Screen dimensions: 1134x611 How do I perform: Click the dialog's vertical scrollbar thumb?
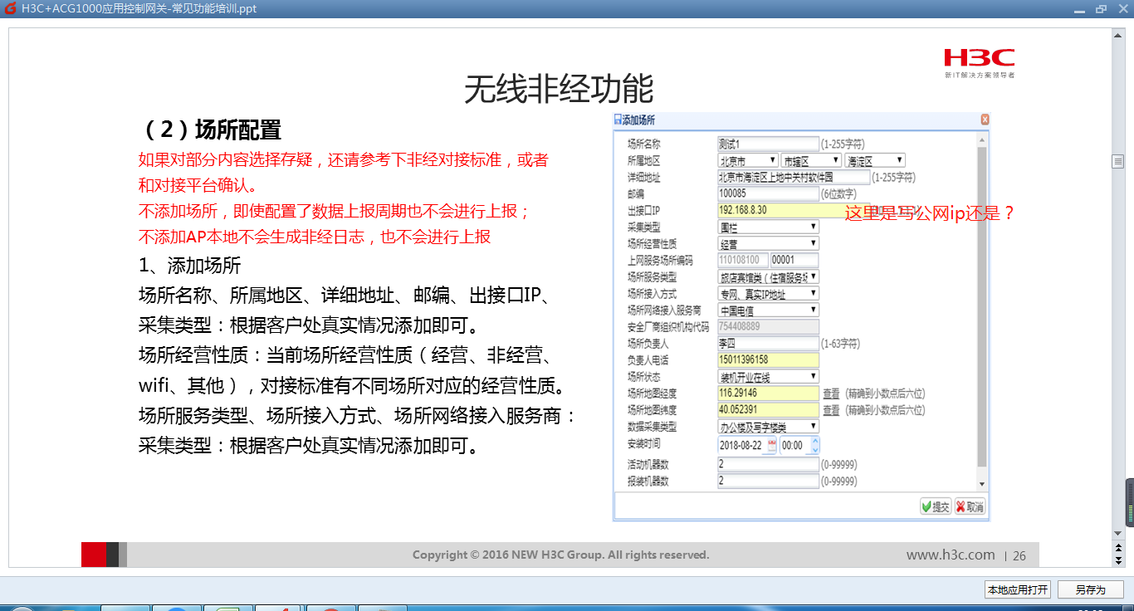point(983,305)
